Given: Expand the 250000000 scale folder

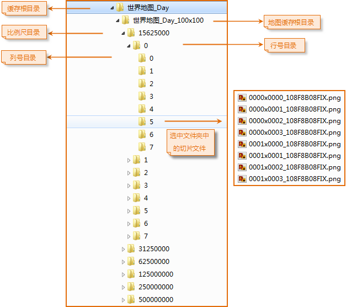Looking at the screenshot, I should tap(124, 287).
